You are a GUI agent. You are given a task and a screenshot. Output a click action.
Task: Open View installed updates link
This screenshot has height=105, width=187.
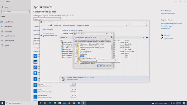coord(48,33)
